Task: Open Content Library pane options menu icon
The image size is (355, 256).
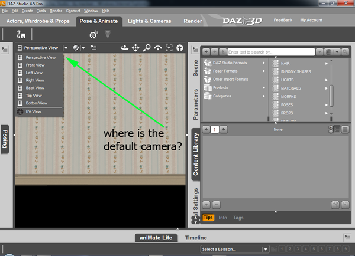Action: coord(195,49)
